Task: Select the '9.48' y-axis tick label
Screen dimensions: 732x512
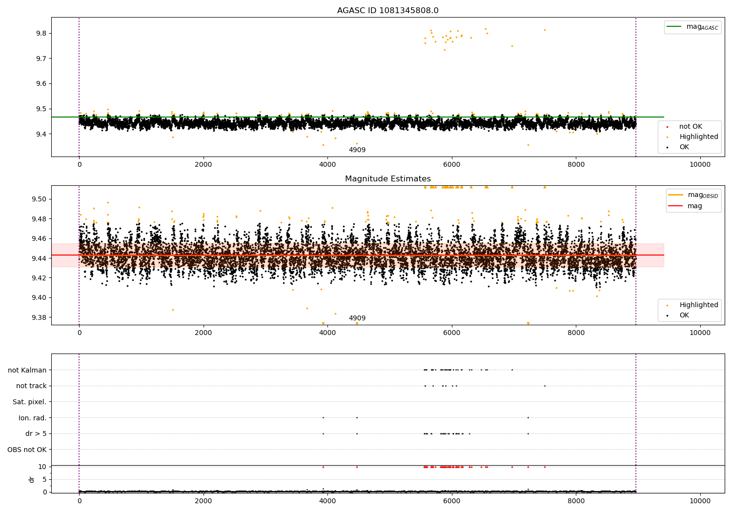Action: (39, 219)
